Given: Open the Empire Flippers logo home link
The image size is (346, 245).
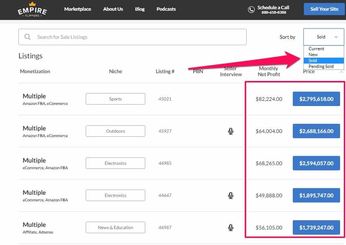Looking at the screenshot, I should tap(32, 10).
